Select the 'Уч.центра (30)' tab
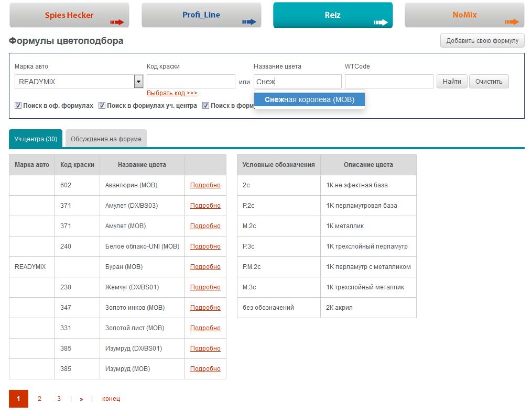This screenshot has height=416, width=532. click(x=36, y=139)
